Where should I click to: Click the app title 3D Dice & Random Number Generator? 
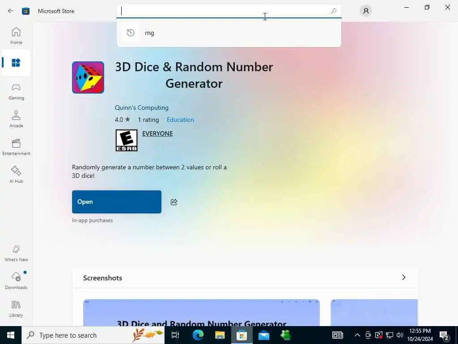coord(194,75)
